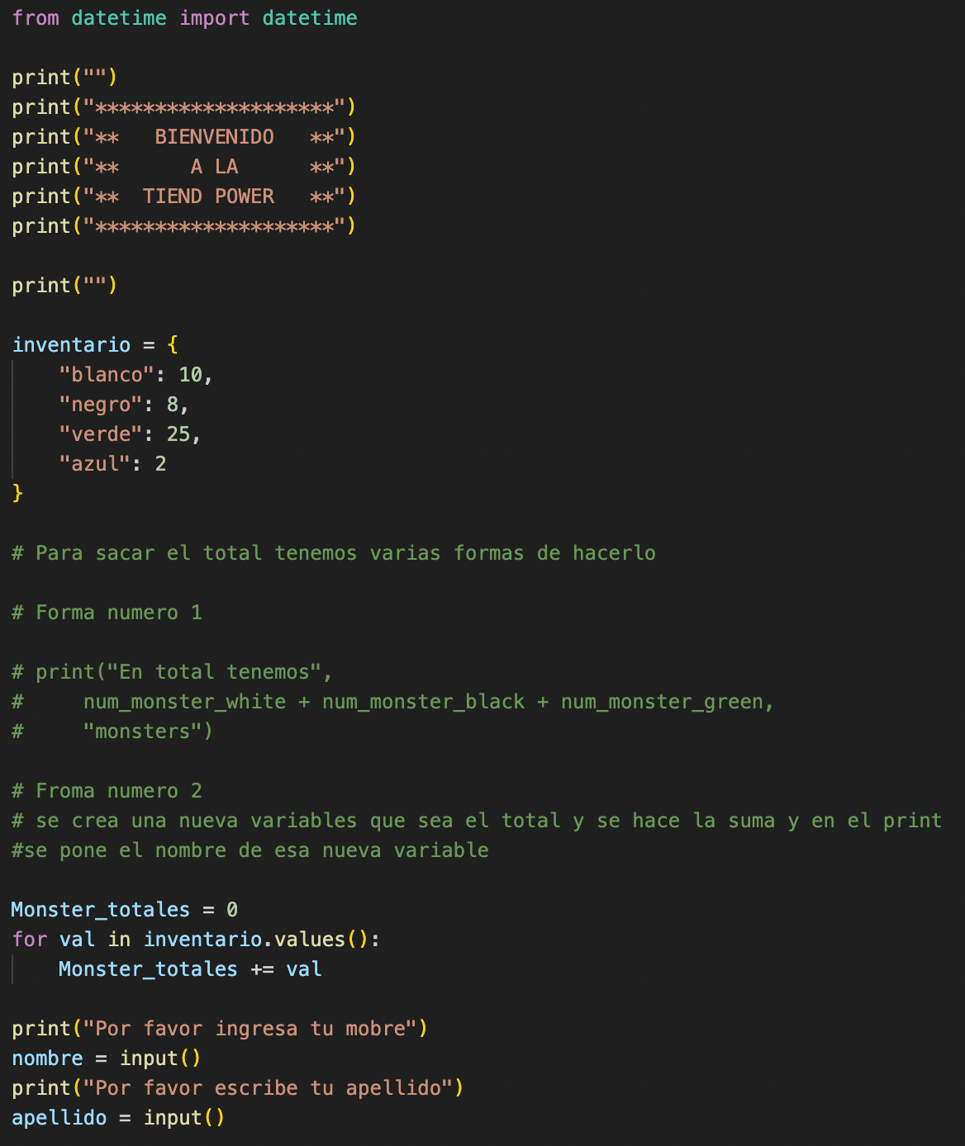The width and height of the screenshot is (965, 1146).
Task: Click the "for" keyword in the loop
Action: pyautogui.click(x=30, y=940)
